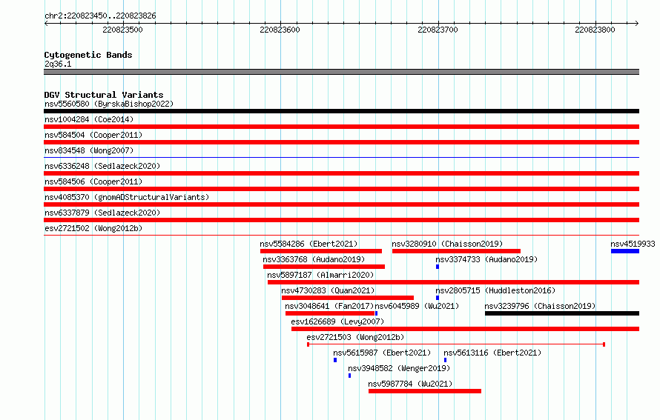Open the nsv1004284 (Coe2014) label
Viewport: 660px width, 420px height.
tap(89, 119)
